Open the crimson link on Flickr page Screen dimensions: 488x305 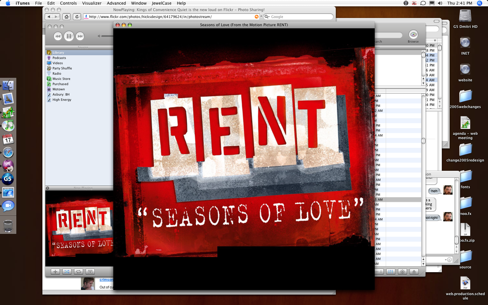click(106, 280)
